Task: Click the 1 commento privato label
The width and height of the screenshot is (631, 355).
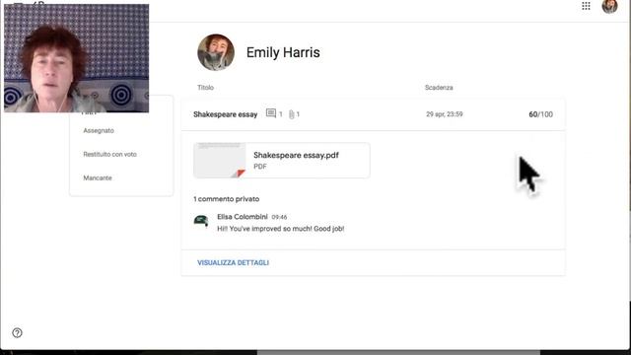Action: 226,199
